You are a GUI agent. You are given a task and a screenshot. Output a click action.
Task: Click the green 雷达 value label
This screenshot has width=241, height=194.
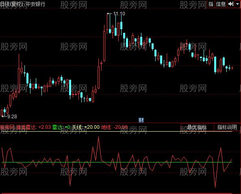(61, 127)
